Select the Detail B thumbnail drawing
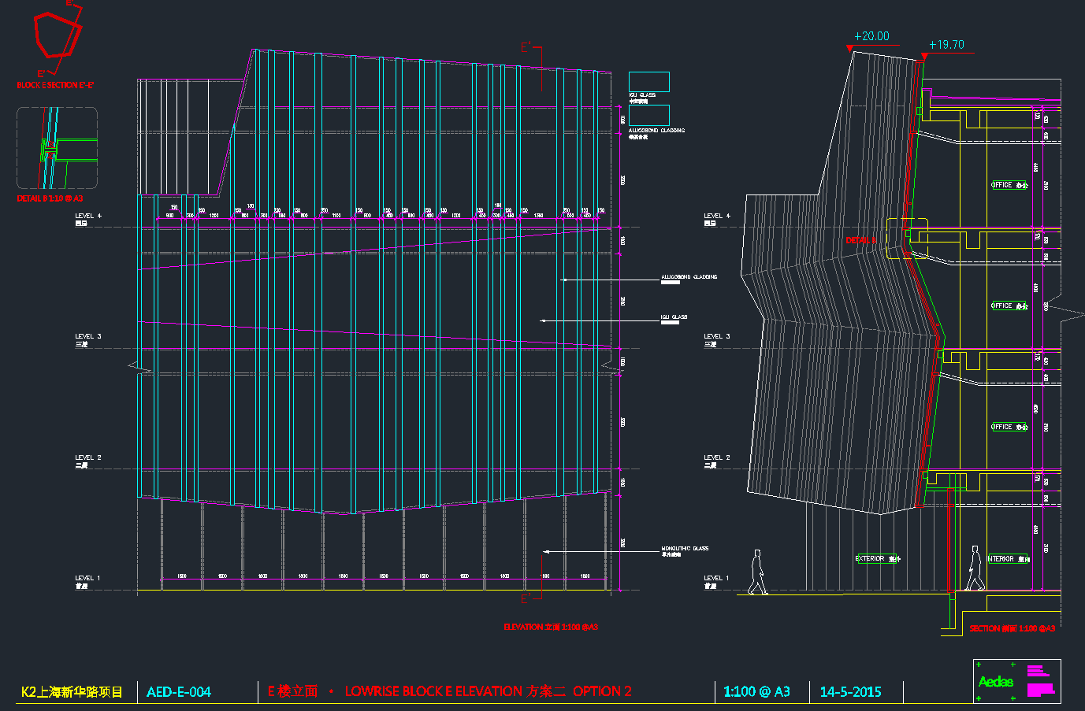The width and height of the screenshot is (1085, 711). coord(58,148)
